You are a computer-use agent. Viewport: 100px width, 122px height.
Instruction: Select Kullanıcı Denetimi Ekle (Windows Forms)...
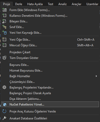click(x=50, y=16)
